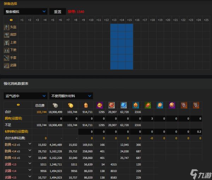The image size is (212, 180).
Task: Click the 拥有[设置项] owned settings link
Action: [x=14, y=118]
